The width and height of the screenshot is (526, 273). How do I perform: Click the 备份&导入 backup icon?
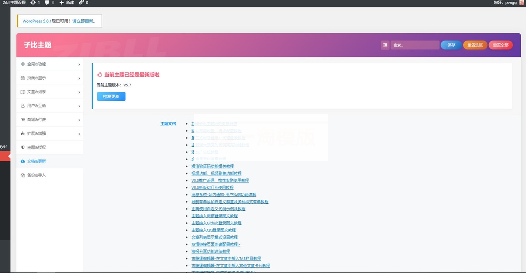[22, 175]
